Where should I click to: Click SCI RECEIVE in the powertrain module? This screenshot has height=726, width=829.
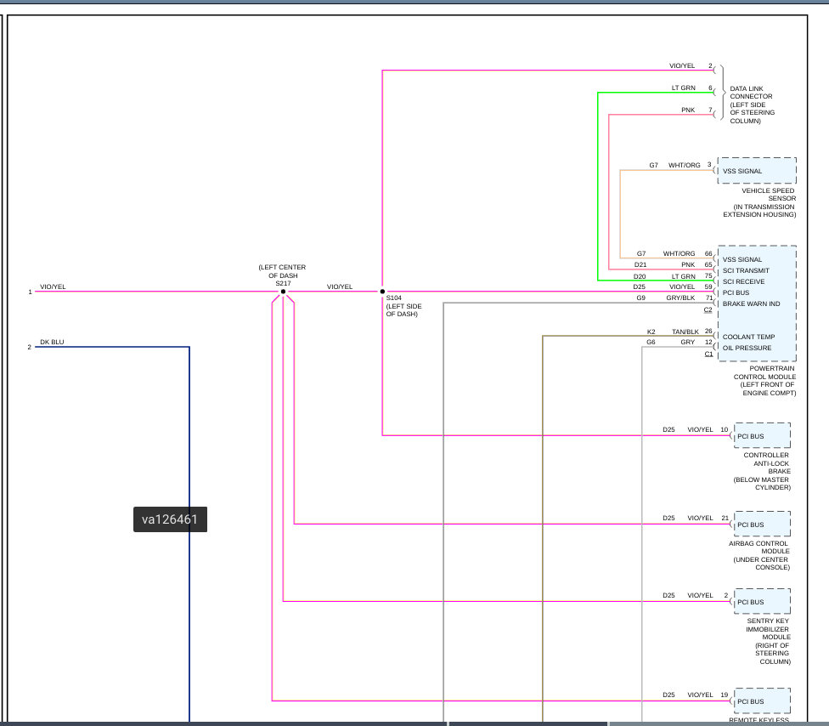click(x=743, y=281)
